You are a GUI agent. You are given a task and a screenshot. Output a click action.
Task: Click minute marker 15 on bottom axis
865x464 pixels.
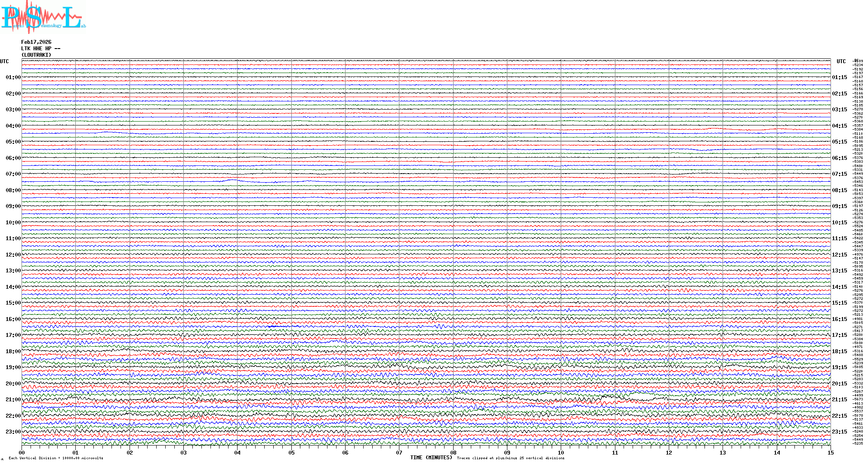[x=831, y=452]
